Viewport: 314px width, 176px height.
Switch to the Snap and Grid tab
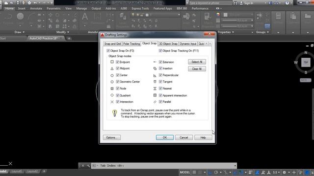112,44
